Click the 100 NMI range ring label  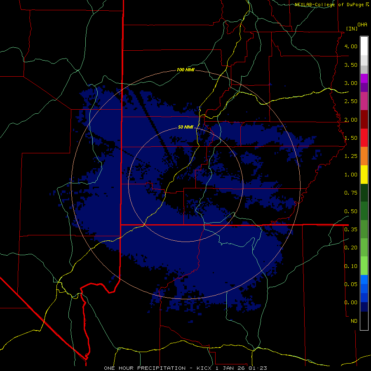pos(185,70)
